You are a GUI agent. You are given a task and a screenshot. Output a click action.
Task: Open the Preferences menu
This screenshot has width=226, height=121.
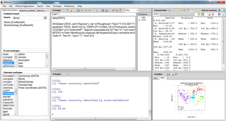(x=69, y=6)
